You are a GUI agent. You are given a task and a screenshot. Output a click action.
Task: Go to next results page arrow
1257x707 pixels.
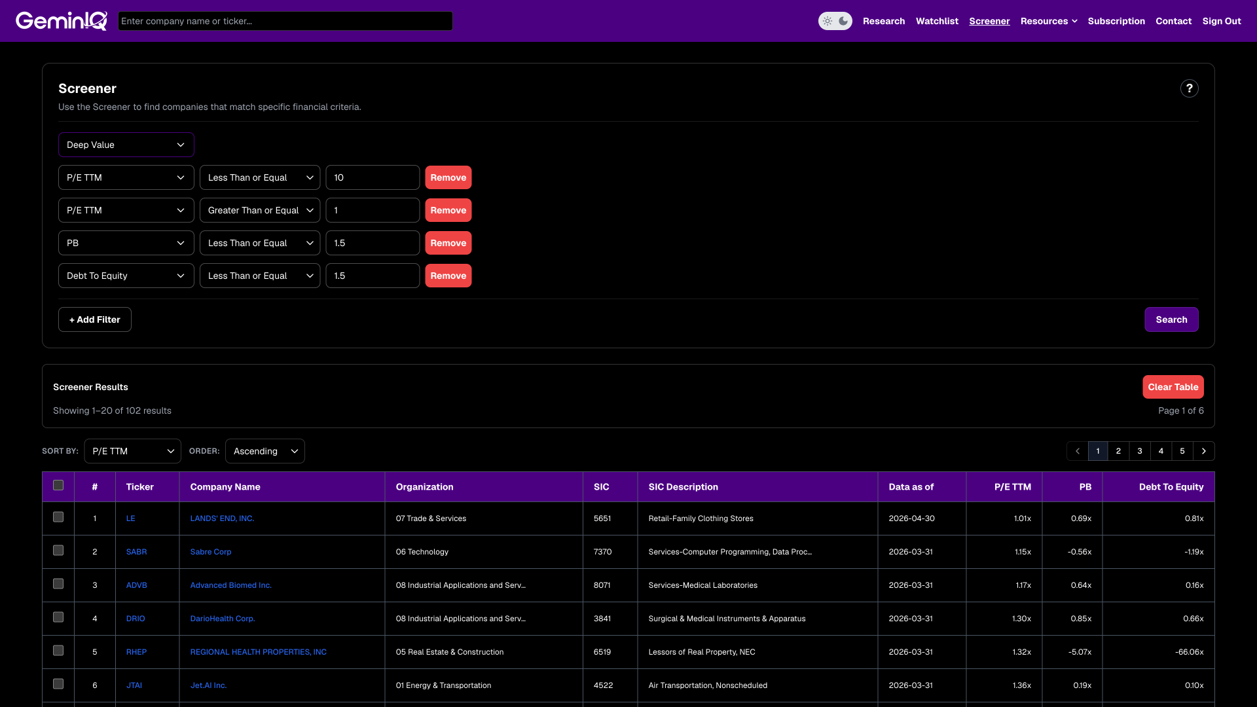[x=1203, y=451]
